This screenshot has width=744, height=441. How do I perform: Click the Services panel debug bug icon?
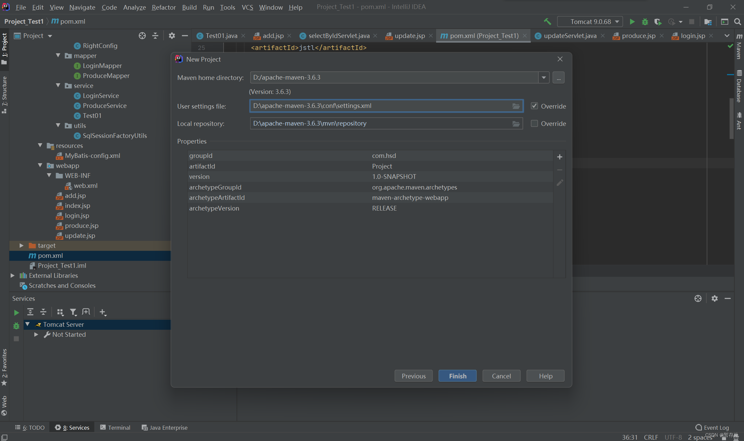tap(16, 326)
